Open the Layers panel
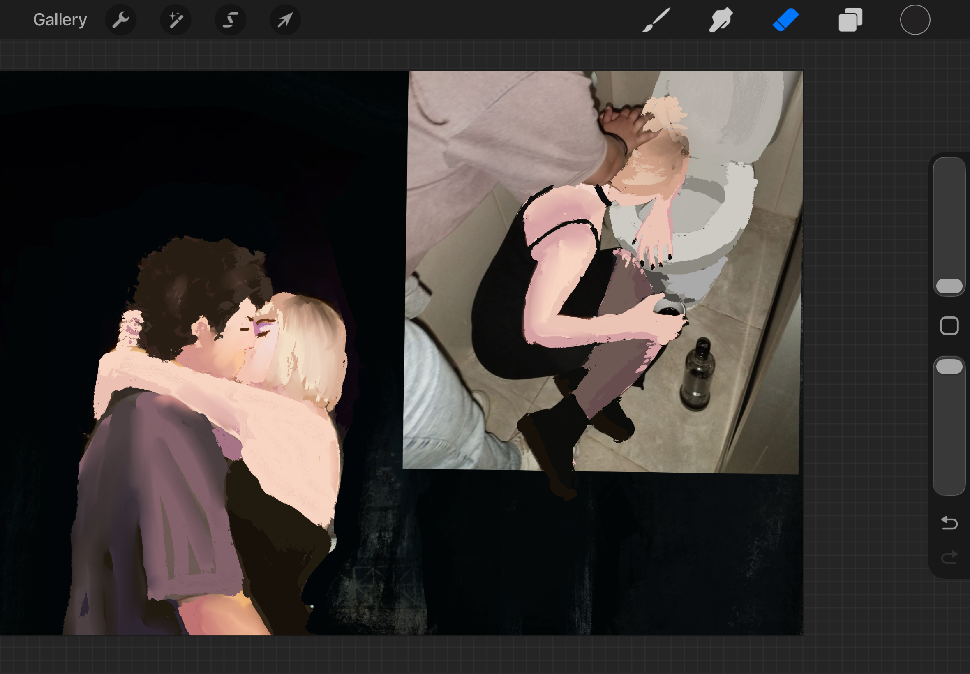This screenshot has width=970, height=674. pyautogui.click(x=850, y=20)
